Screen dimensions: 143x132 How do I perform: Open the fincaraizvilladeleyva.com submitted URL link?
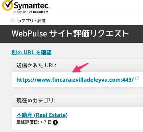pyautogui.click(x=76, y=80)
